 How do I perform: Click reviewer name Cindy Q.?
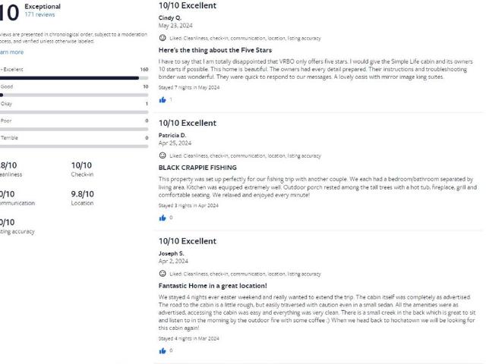pos(170,17)
